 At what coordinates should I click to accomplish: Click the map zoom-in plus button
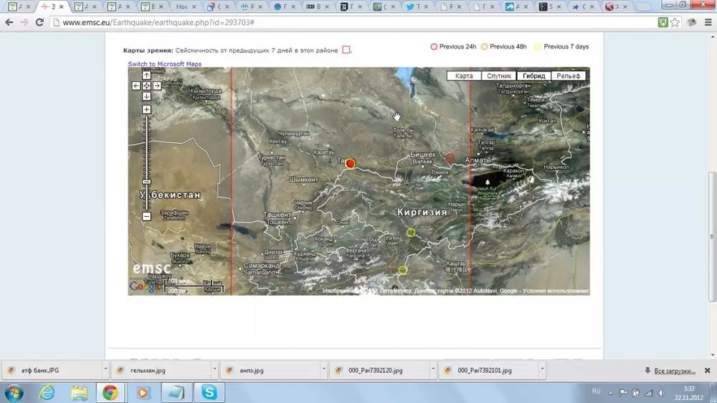[146, 110]
